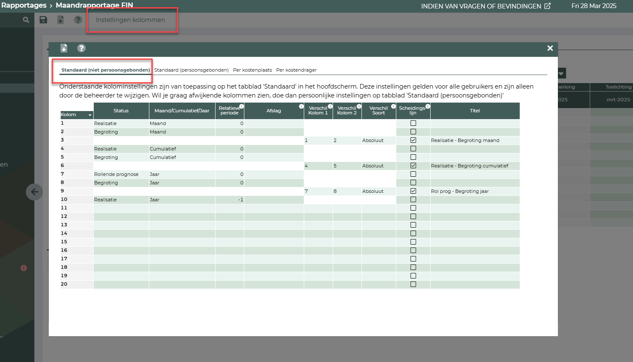
Task: Click Absoluut cell in row 9
Action: tap(378, 191)
